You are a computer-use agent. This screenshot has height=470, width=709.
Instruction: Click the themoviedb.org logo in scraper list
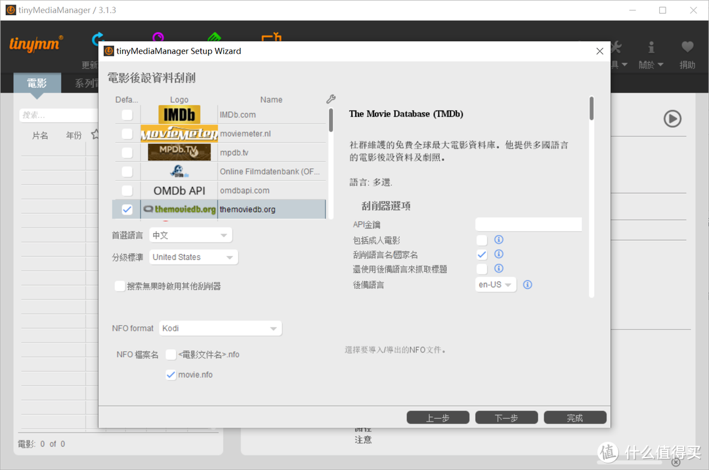coord(179,209)
